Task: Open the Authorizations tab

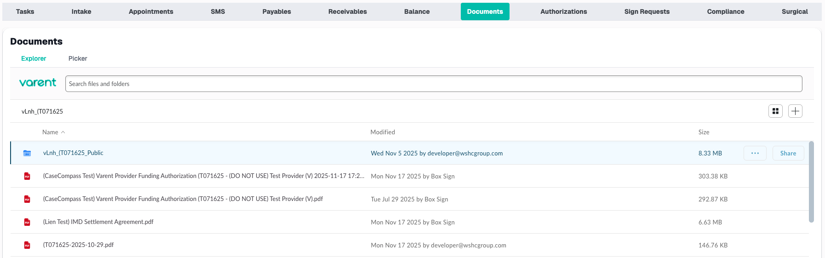Action: tap(563, 11)
